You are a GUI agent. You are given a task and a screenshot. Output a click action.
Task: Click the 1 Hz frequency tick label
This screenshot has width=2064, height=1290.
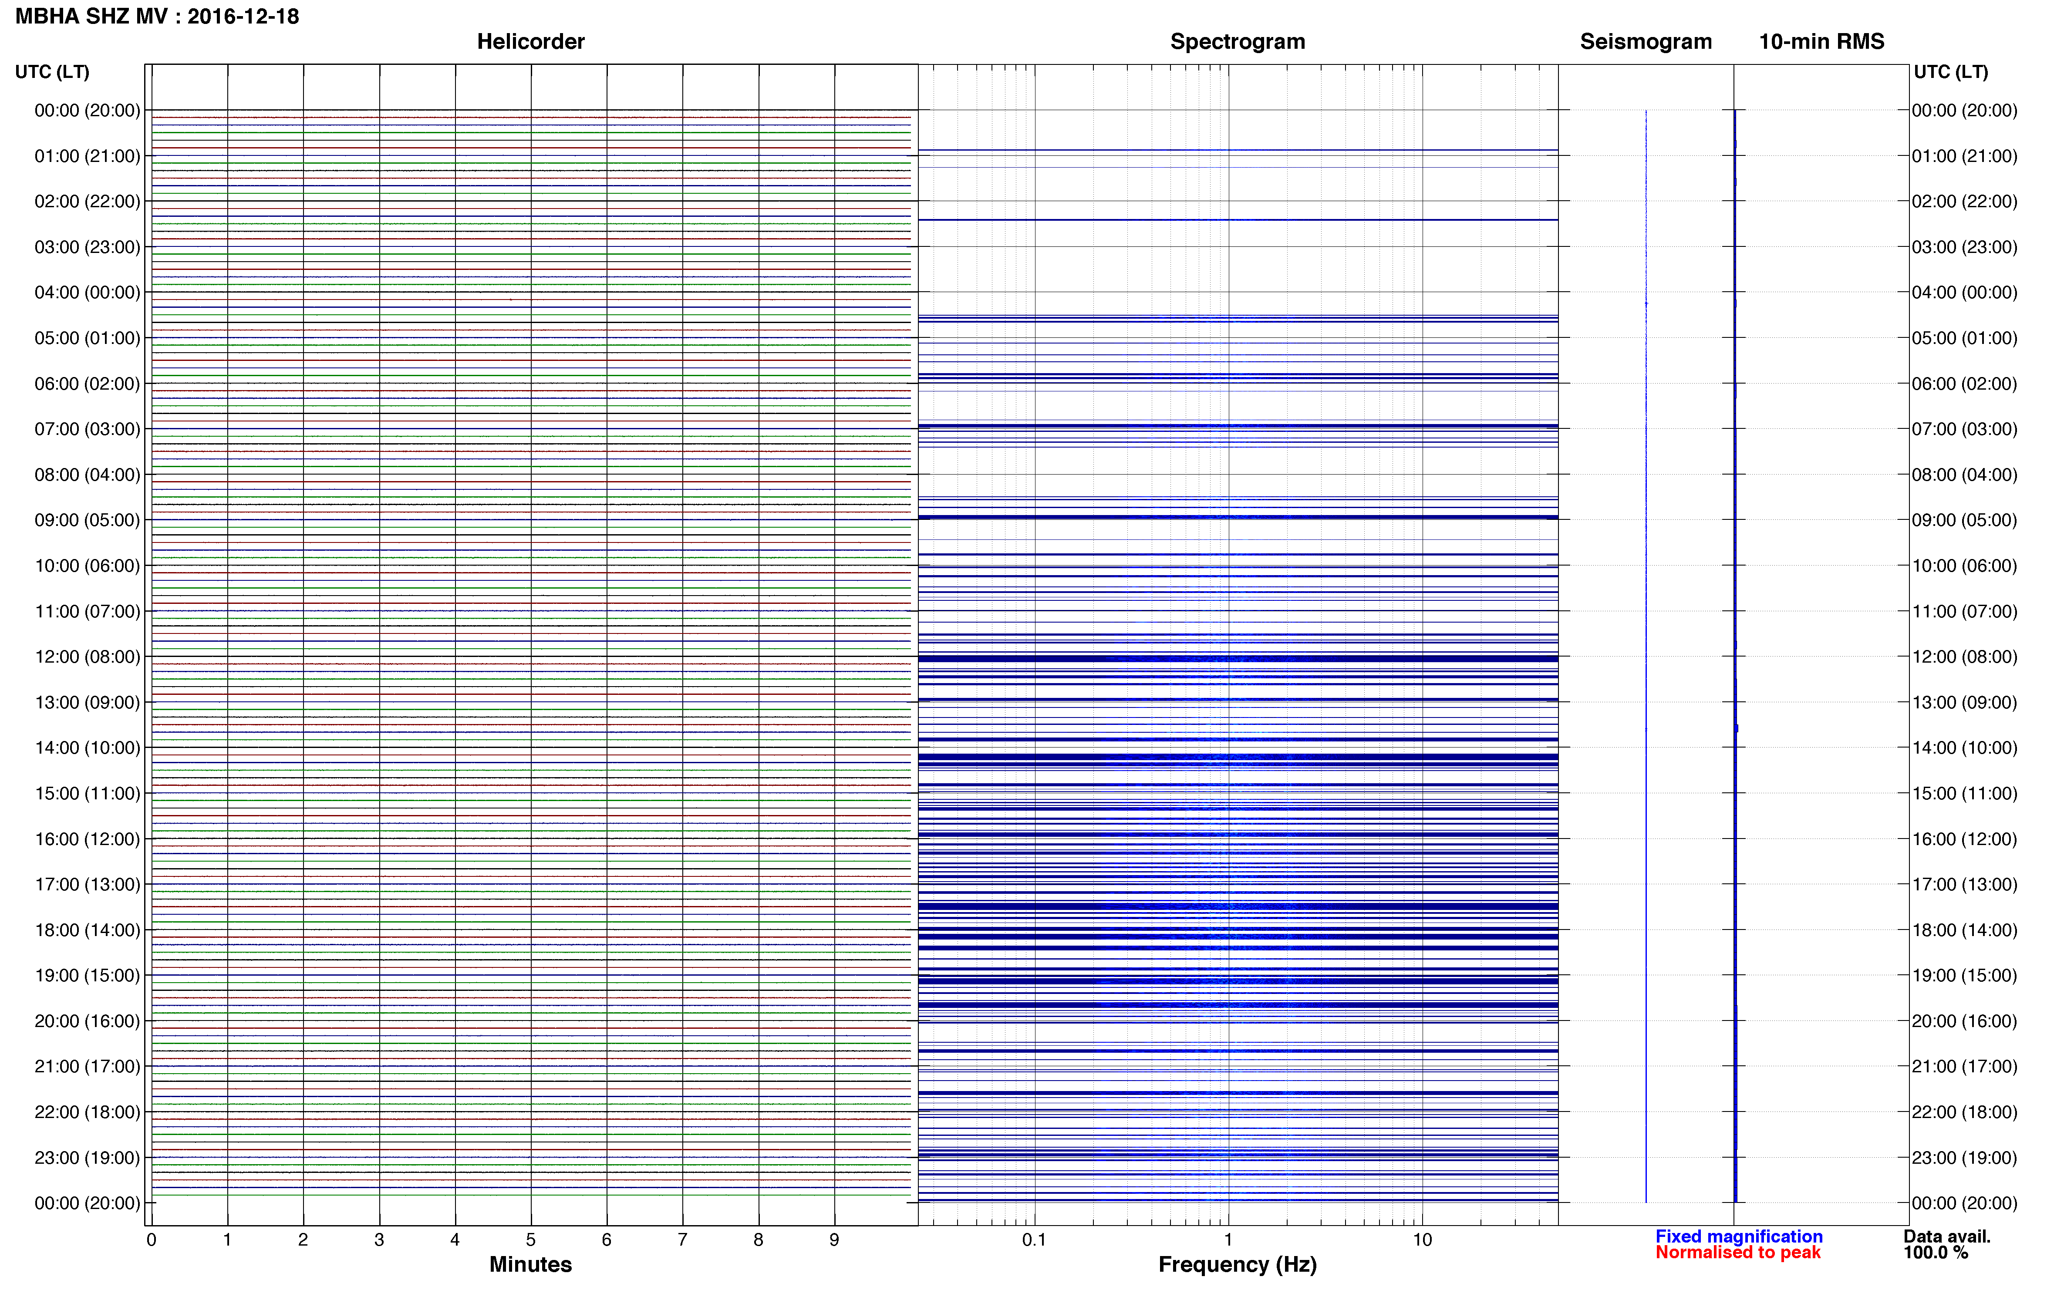pyautogui.click(x=1229, y=1239)
